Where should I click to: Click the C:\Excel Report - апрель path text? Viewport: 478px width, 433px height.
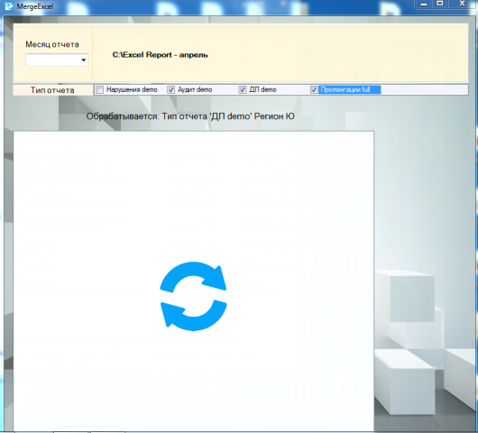click(160, 55)
